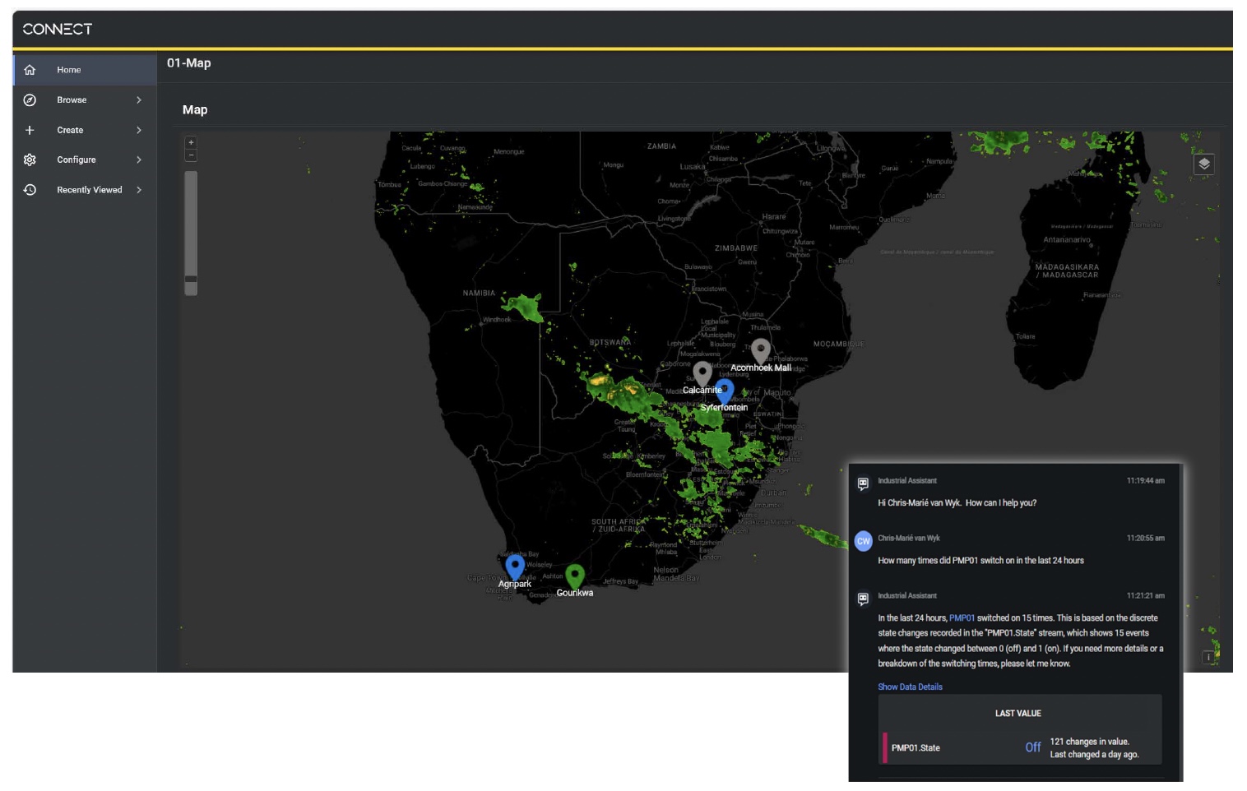Select the Agripark blue map pin

click(x=515, y=566)
